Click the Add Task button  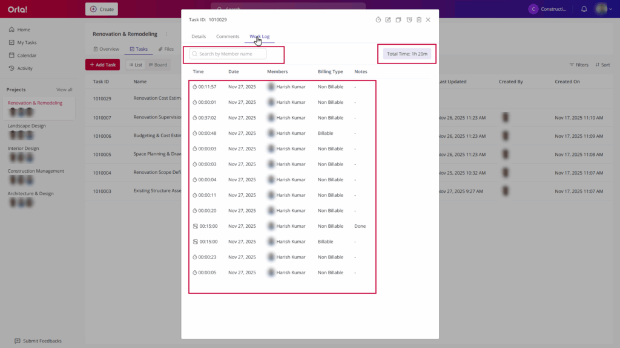pos(102,65)
